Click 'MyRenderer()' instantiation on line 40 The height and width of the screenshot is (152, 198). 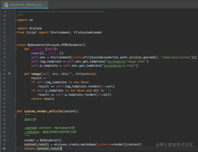point(51,140)
